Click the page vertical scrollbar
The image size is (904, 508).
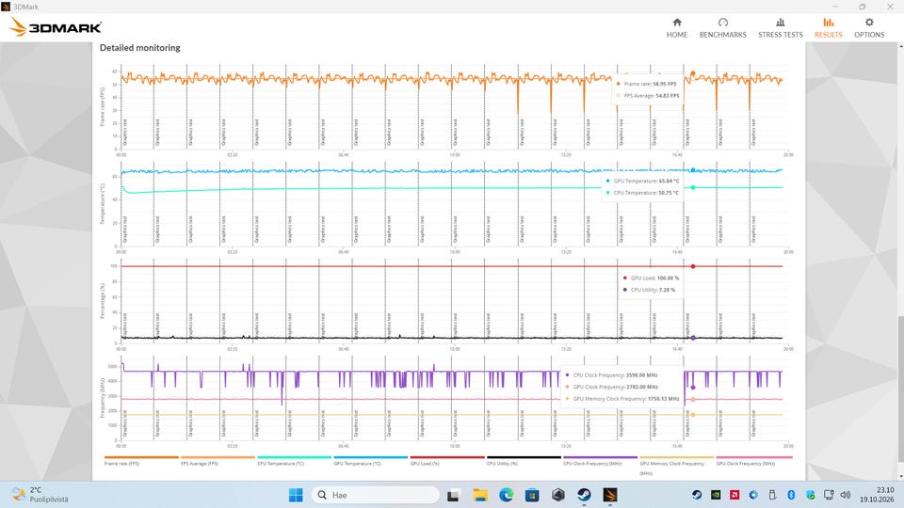click(900, 389)
